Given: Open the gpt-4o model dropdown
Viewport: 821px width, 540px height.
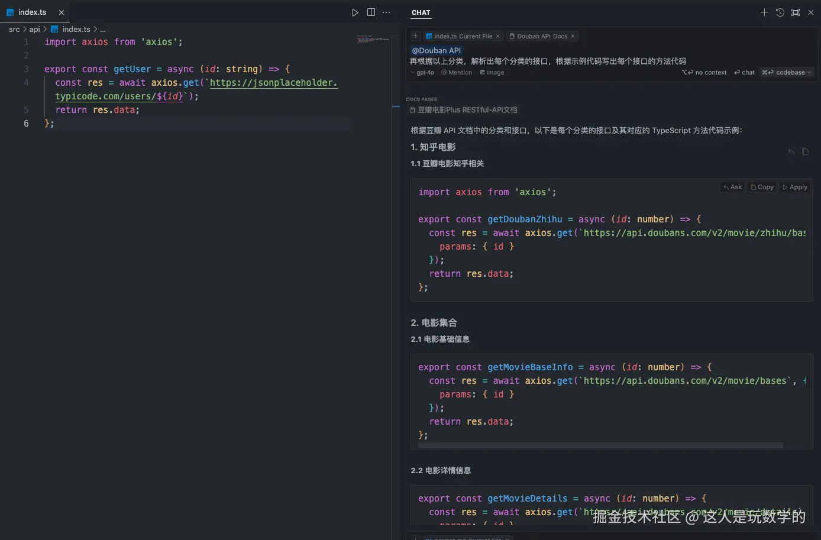Looking at the screenshot, I should [423, 73].
